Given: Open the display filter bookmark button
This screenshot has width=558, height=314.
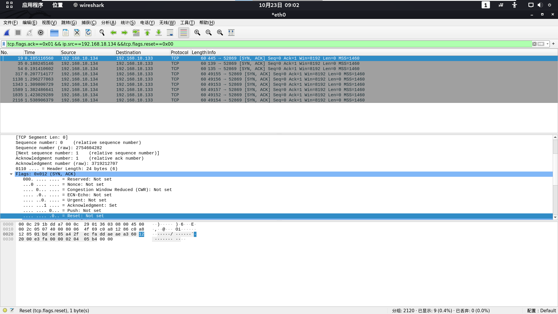Looking at the screenshot, I should click(4, 44).
